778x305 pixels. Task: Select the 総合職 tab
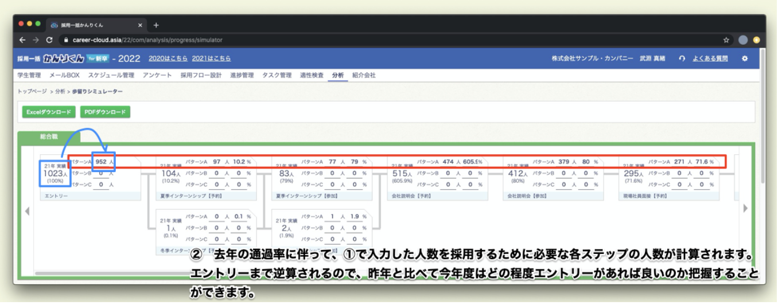click(49, 138)
